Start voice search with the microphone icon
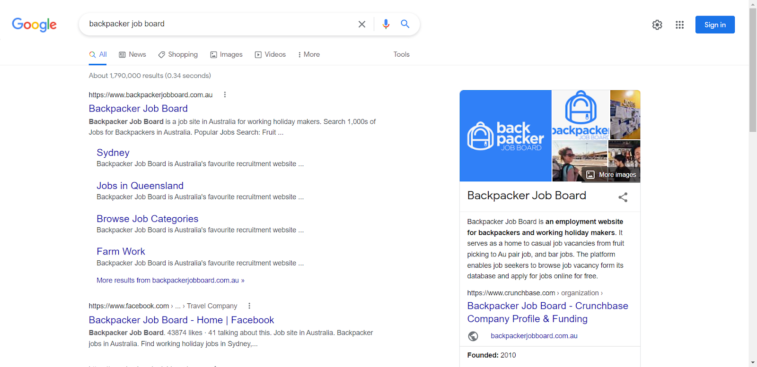757x367 pixels. tap(386, 24)
